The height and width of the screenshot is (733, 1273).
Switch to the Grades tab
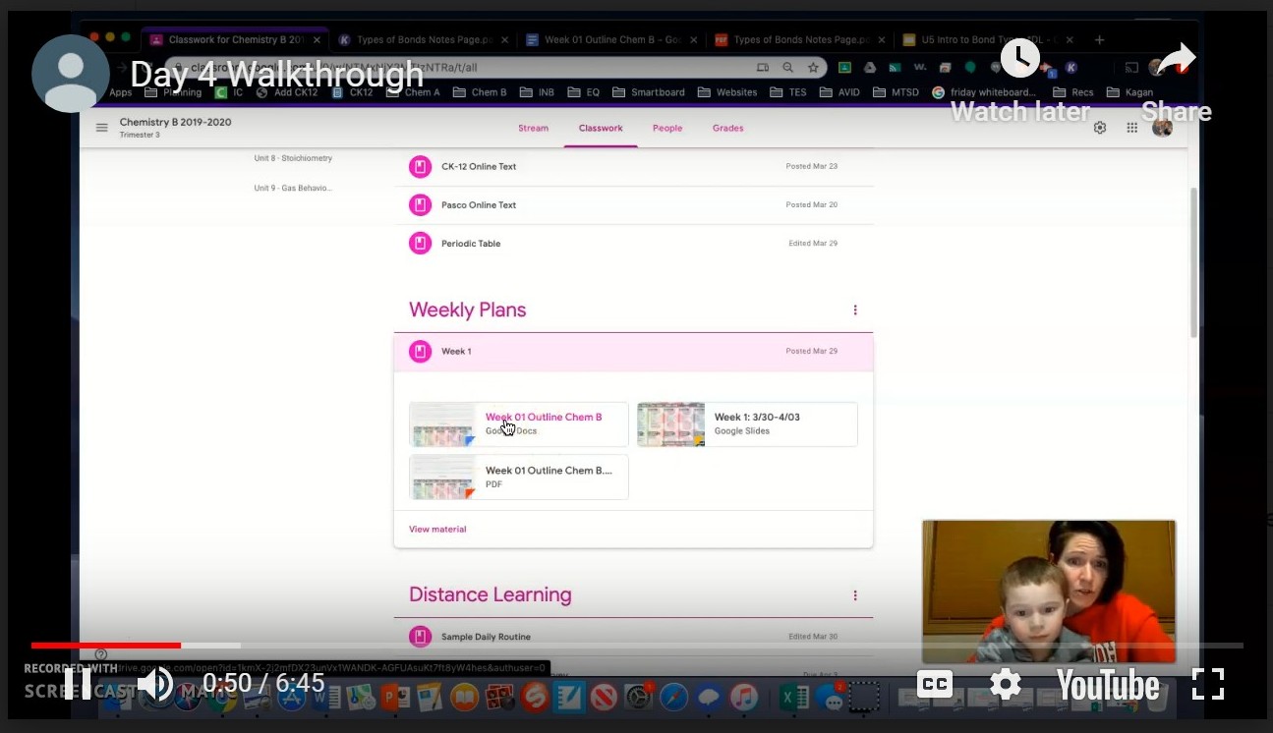point(727,128)
